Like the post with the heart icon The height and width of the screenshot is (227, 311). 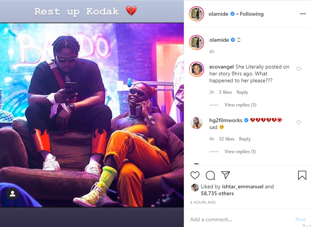195,175
